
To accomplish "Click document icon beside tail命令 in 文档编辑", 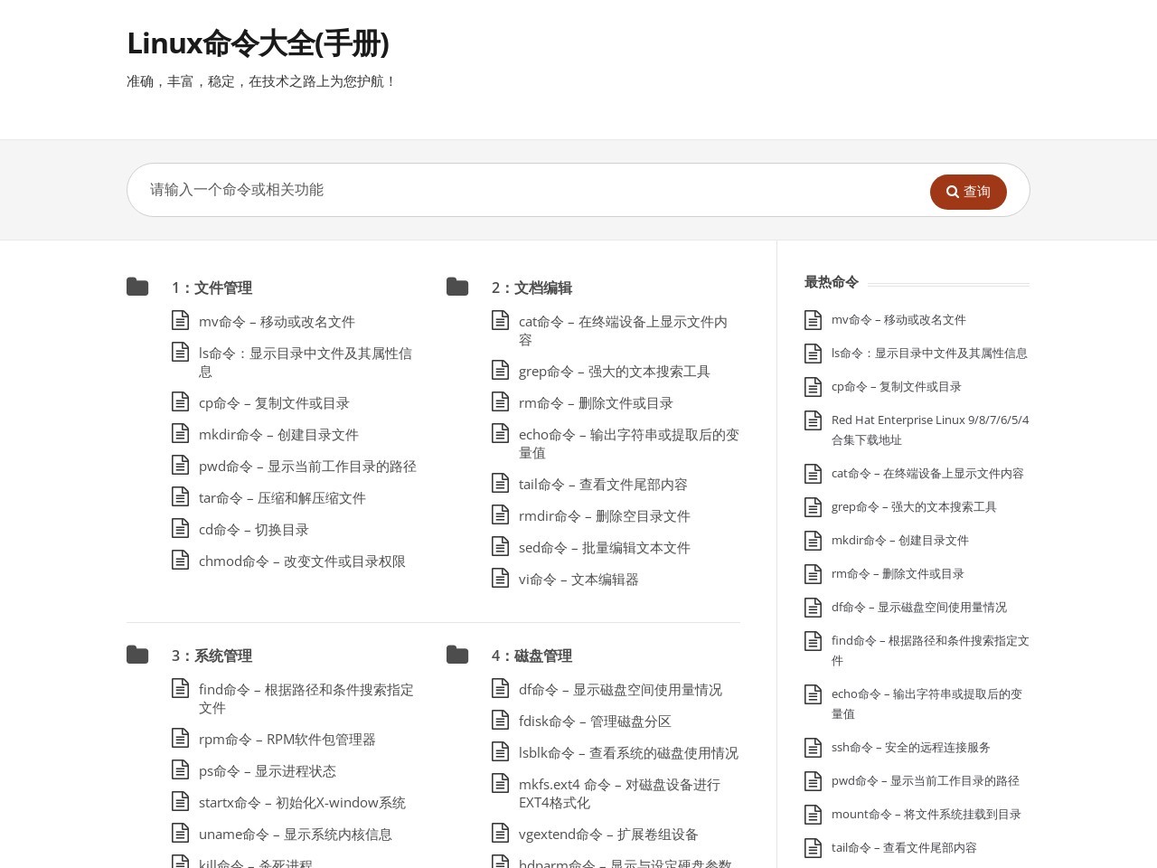I will coord(500,483).
